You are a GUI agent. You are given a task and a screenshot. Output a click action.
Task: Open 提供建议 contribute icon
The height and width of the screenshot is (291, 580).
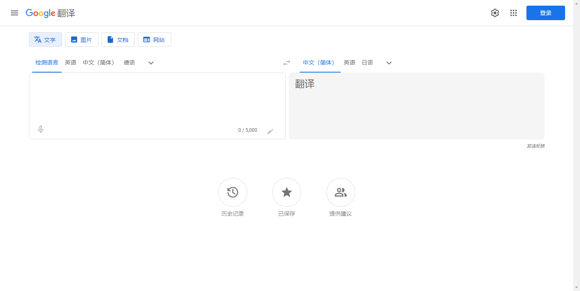pos(341,192)
